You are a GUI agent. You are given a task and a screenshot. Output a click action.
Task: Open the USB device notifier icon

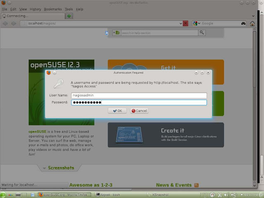(x=234, y=195)
